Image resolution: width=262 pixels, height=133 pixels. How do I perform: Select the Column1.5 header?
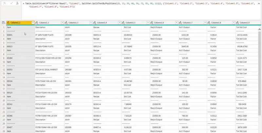click(136, 23)
